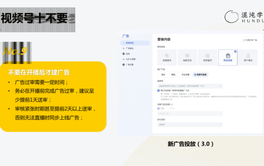Click the 新广告投放（3.0）caption

tap(191, 144)
